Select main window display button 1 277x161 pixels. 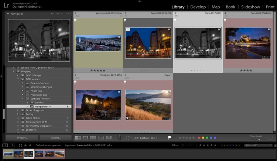pyautogui.click(x=5, y=145)
